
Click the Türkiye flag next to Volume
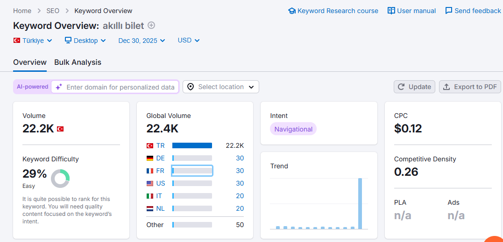(x=60, y=129)
